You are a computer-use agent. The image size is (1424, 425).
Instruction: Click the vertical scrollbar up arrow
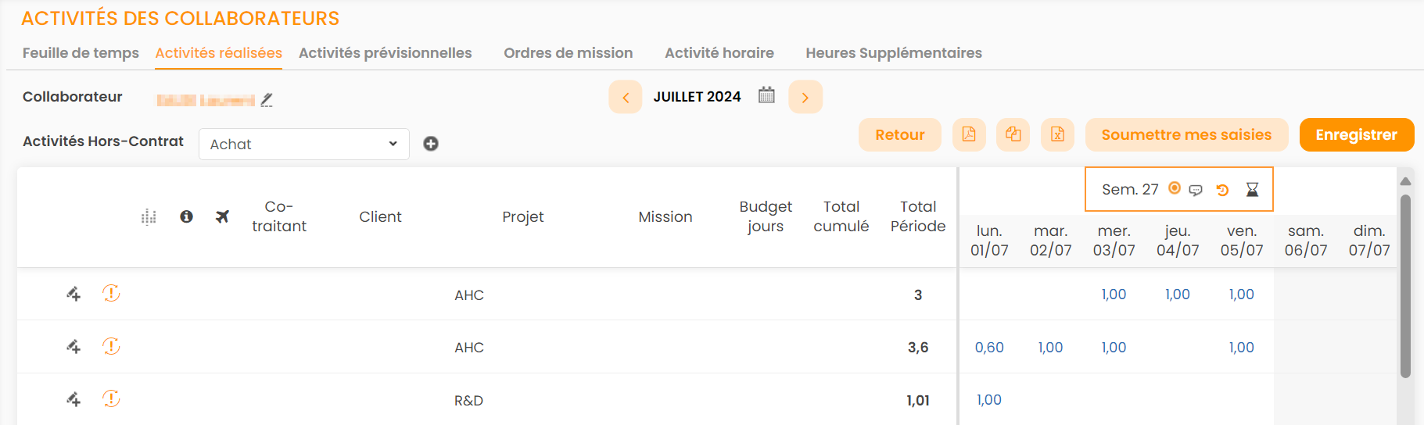[x=1405, y=181]
